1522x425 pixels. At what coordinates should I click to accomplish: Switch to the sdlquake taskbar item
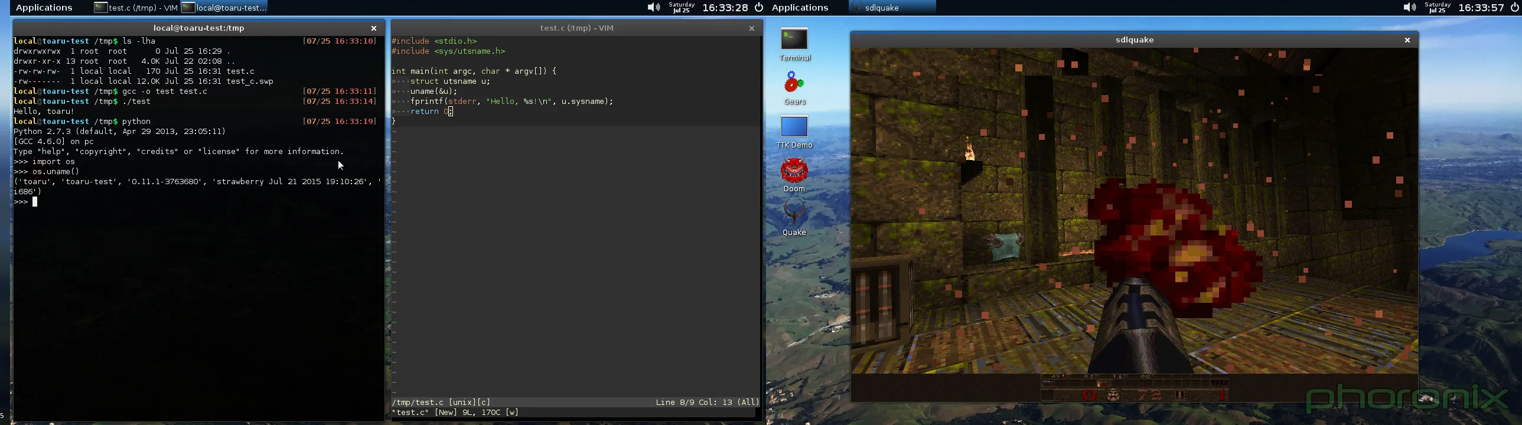893,8
